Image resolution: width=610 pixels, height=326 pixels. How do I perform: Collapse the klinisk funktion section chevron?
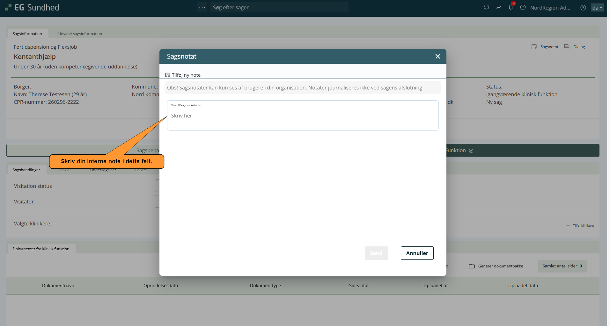471,151
